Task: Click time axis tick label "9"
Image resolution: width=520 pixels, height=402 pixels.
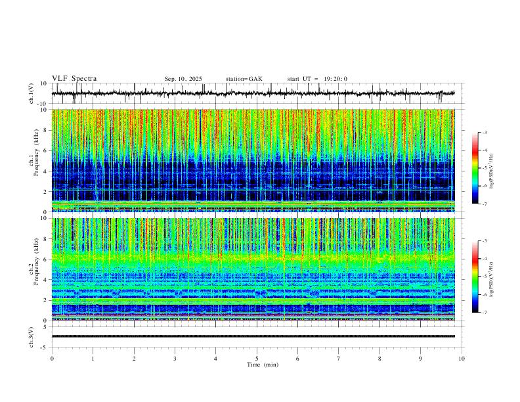Action: pos(420,359)
